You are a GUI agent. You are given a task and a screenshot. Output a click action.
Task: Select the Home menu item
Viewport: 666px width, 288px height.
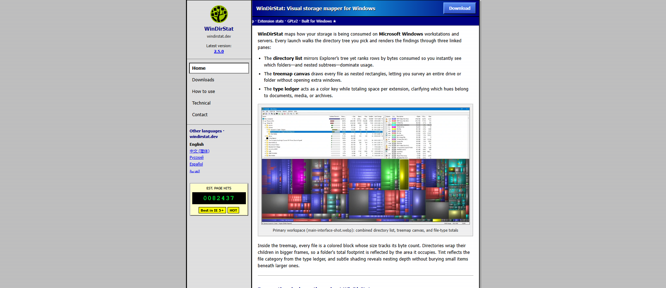219,68
